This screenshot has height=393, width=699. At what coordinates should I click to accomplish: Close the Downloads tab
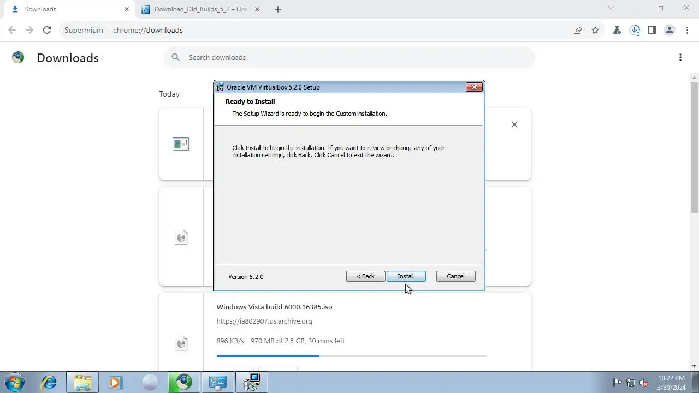click(127, 9)
